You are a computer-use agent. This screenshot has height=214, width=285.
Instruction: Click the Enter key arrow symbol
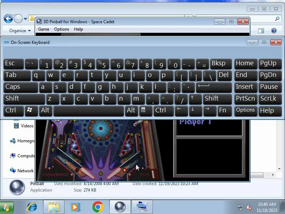coord(214,87)
